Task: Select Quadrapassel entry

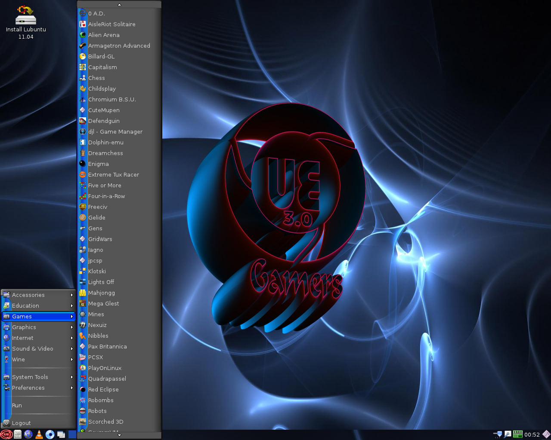Action: (119, 379)
